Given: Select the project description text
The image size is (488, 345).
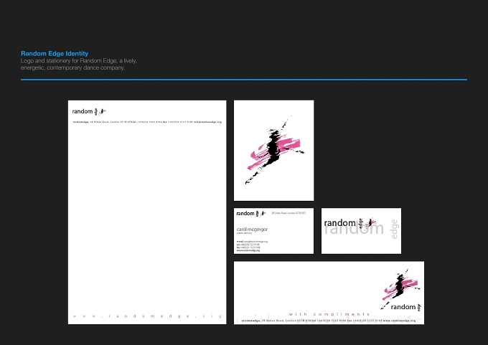Looking at the screenshot, I should click(78, 64).
